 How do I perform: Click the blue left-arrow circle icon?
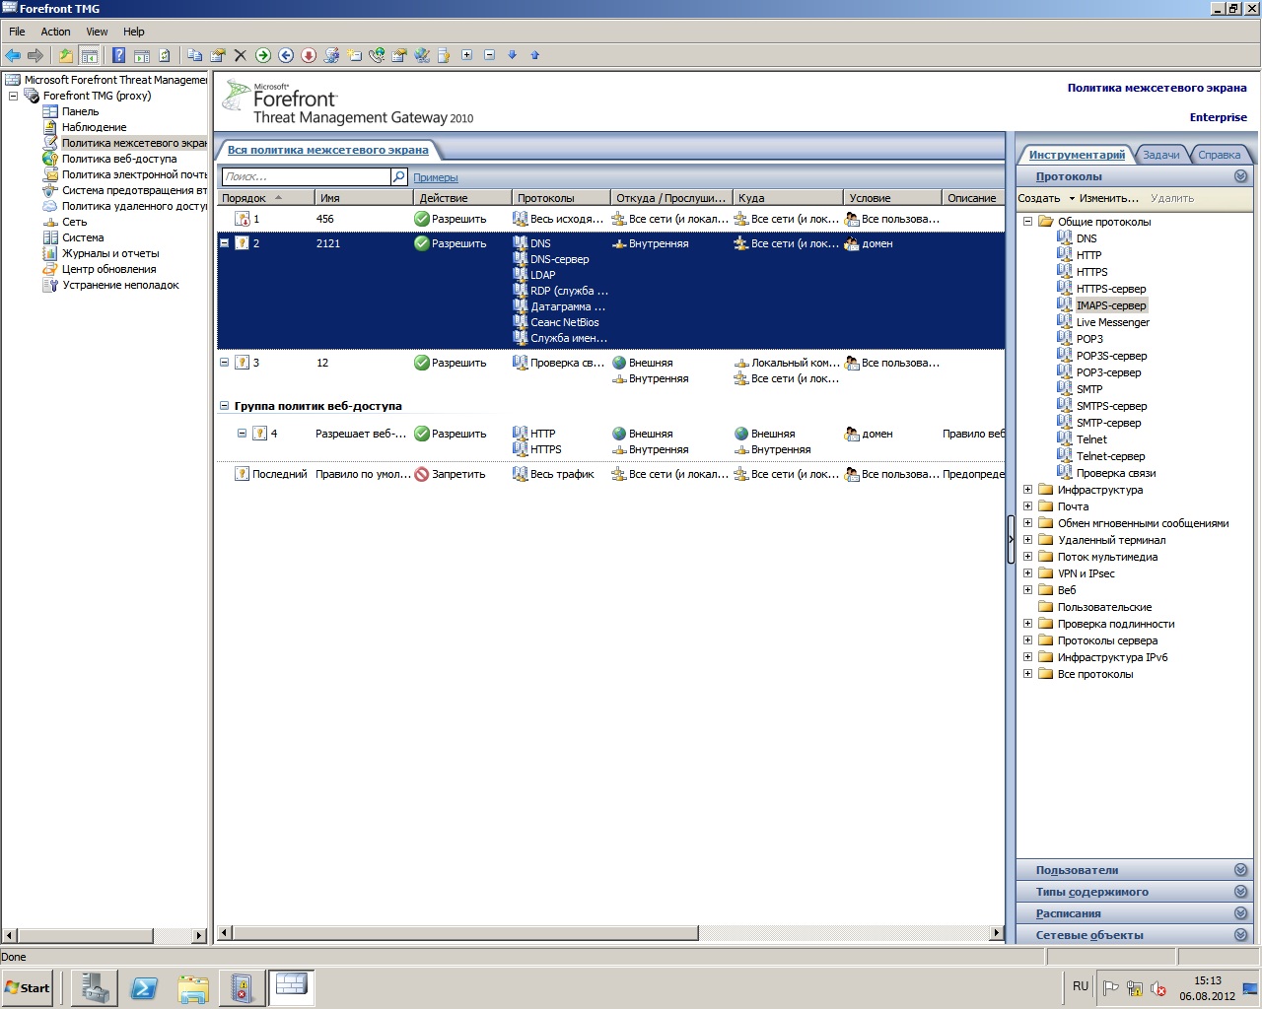click(x=286, y=55)
